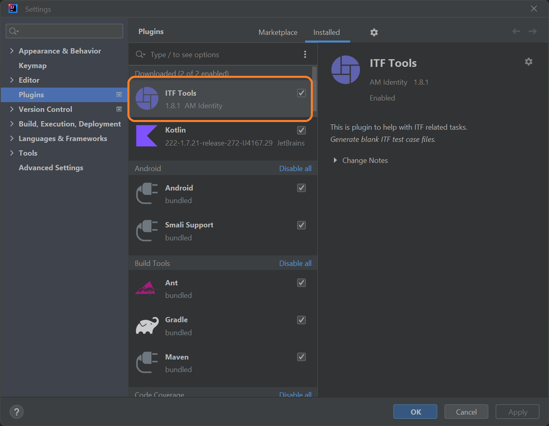549x426 pixels.
Task: Open the help question mark button
Action: click(x=17, y=412)
